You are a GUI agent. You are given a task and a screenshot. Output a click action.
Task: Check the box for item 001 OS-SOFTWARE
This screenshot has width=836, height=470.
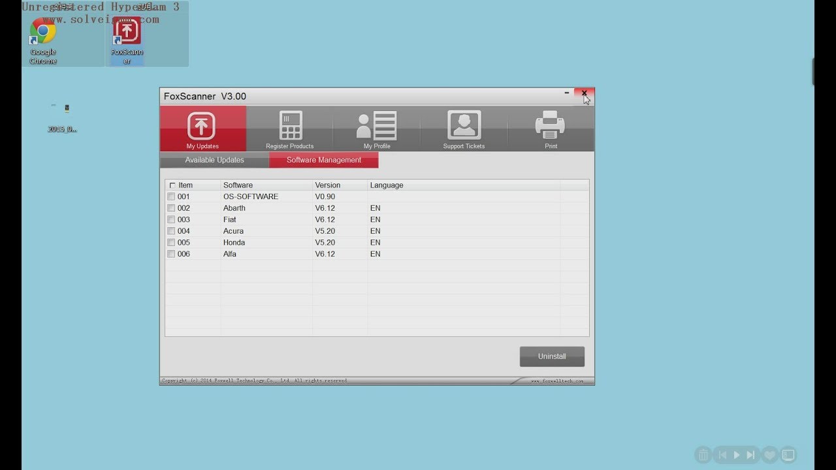171,196
